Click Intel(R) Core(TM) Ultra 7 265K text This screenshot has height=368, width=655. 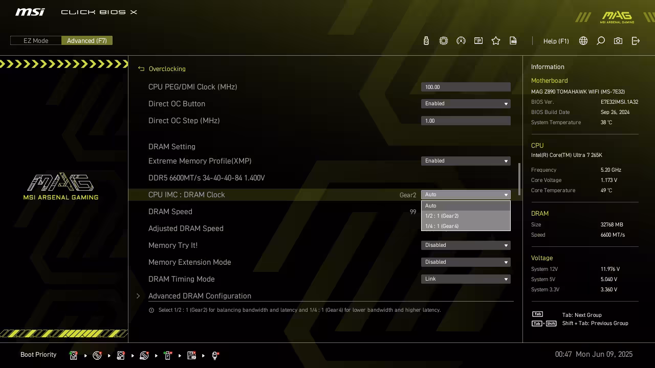566,155
